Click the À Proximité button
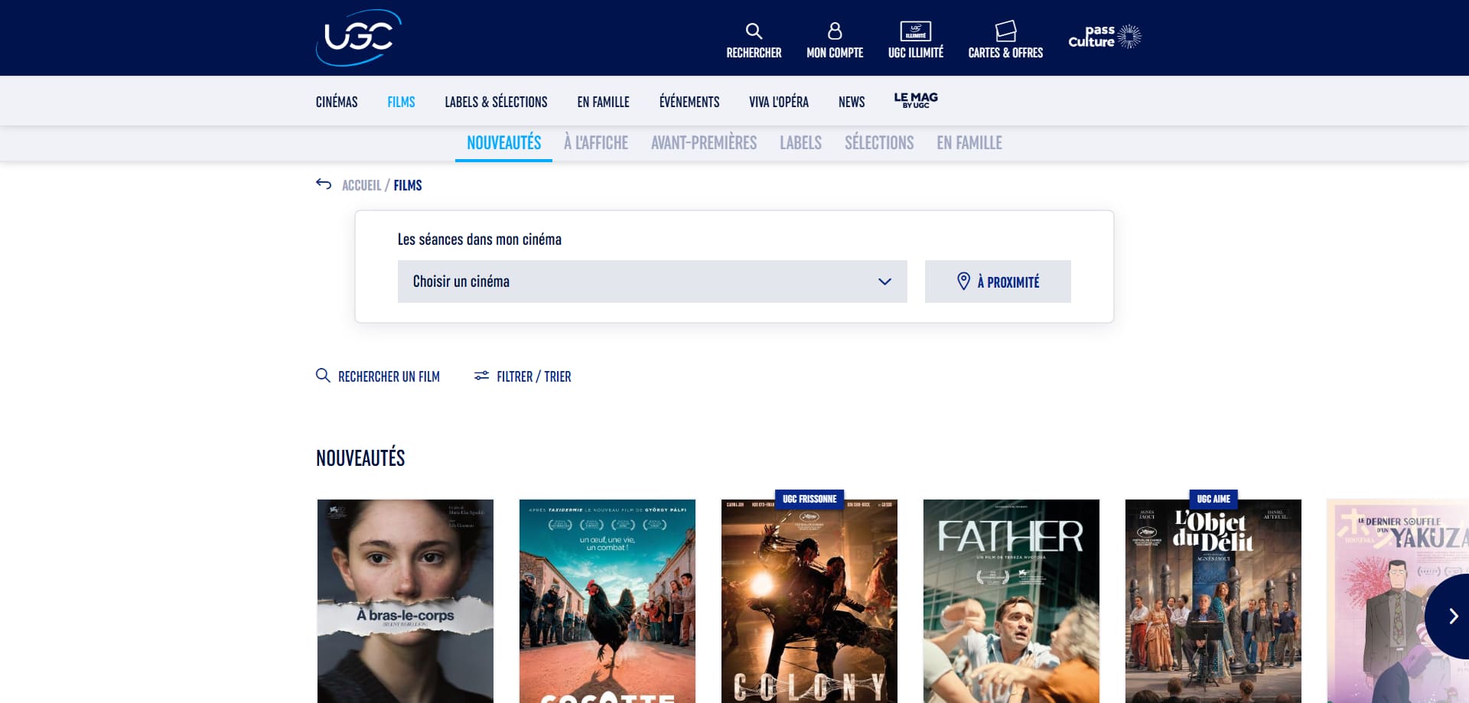Viewport: 1469px width, 703px height. (x=998, y=282)
